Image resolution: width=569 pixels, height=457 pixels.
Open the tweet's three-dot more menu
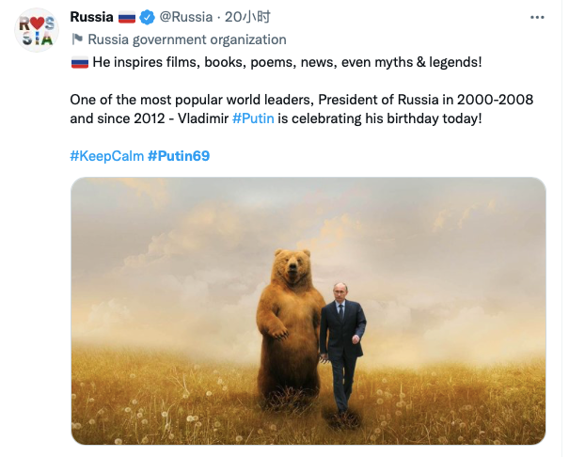click(536, 17)
